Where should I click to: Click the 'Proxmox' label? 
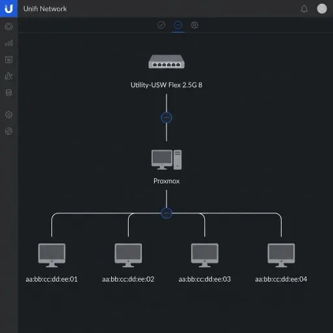[x=166, y=181]
